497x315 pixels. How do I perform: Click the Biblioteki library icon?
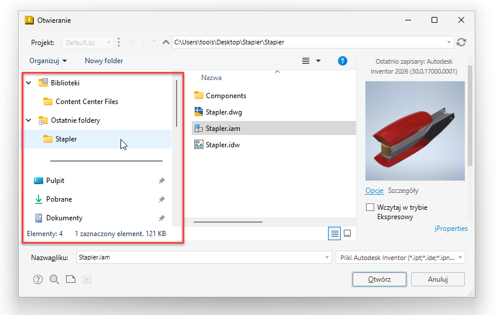point(43,83)
